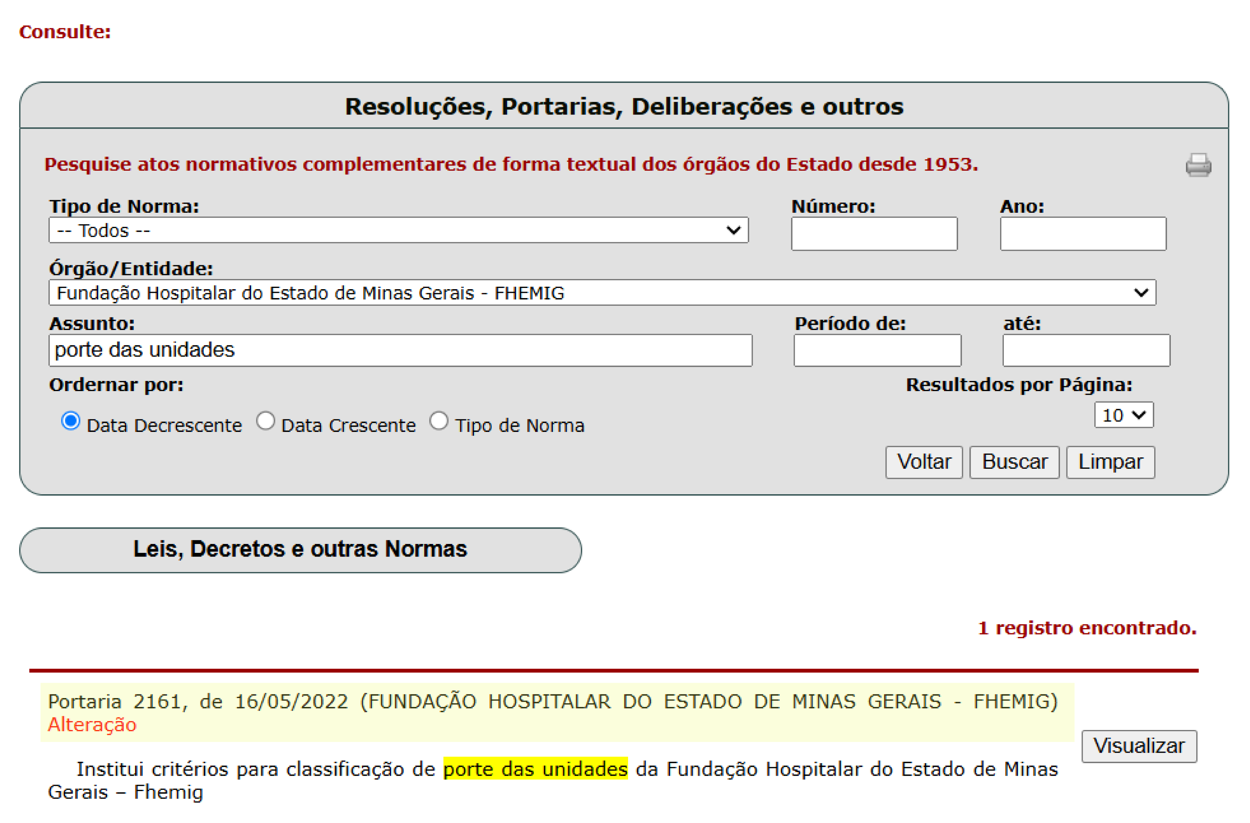Click Visualizar for Portaria 2161

(1139, 746)
